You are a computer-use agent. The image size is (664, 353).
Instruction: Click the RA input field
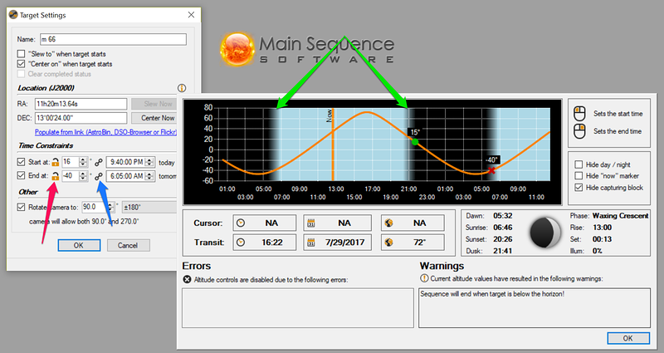pos(81,104)
